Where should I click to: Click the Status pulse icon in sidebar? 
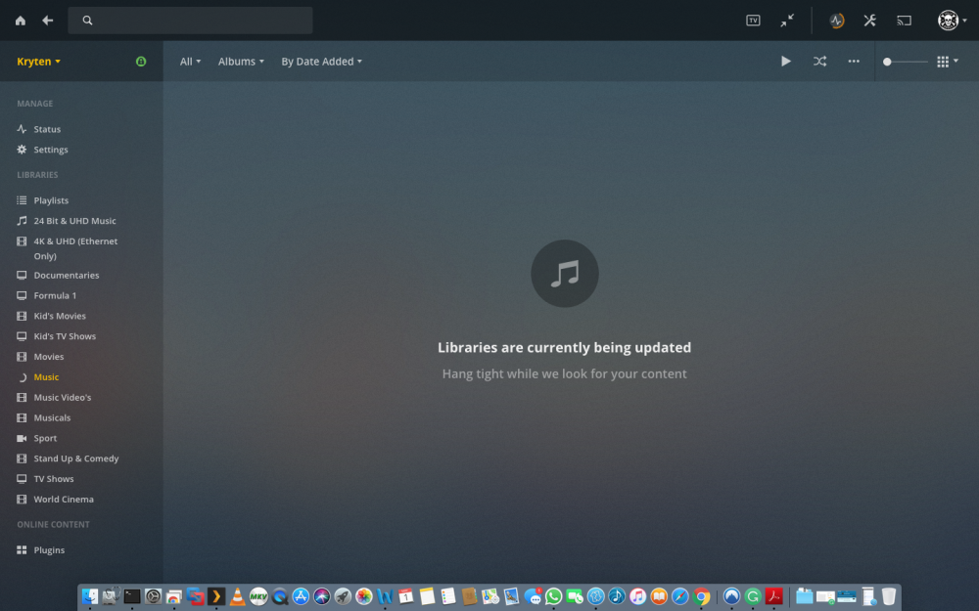click(x=22, y=129)
